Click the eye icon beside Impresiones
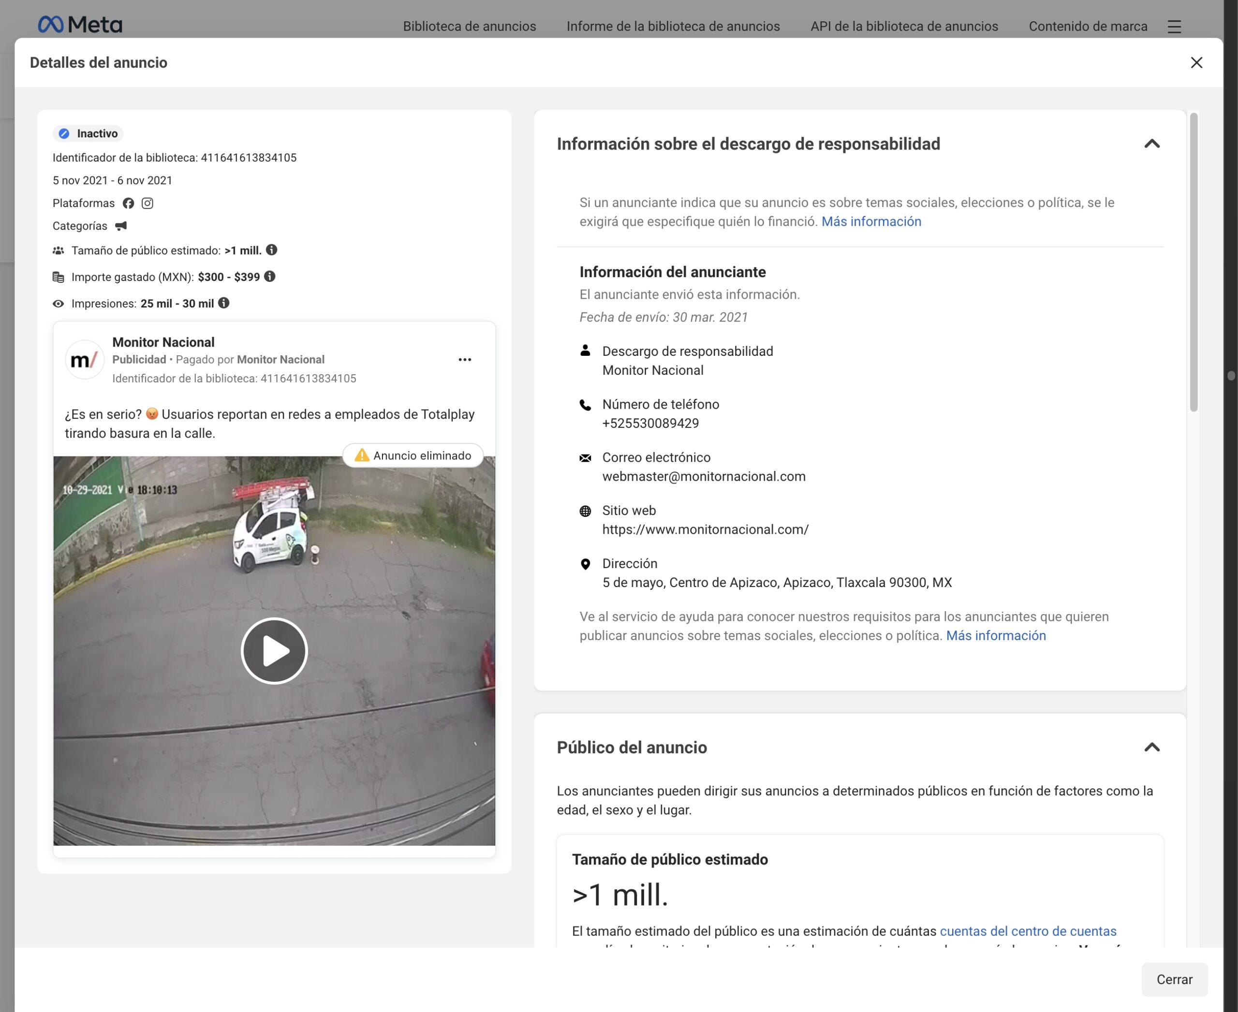Image resolution: width=1238 pixels, height=1012 pixels. pyautogui.click(x=59, y=304)
